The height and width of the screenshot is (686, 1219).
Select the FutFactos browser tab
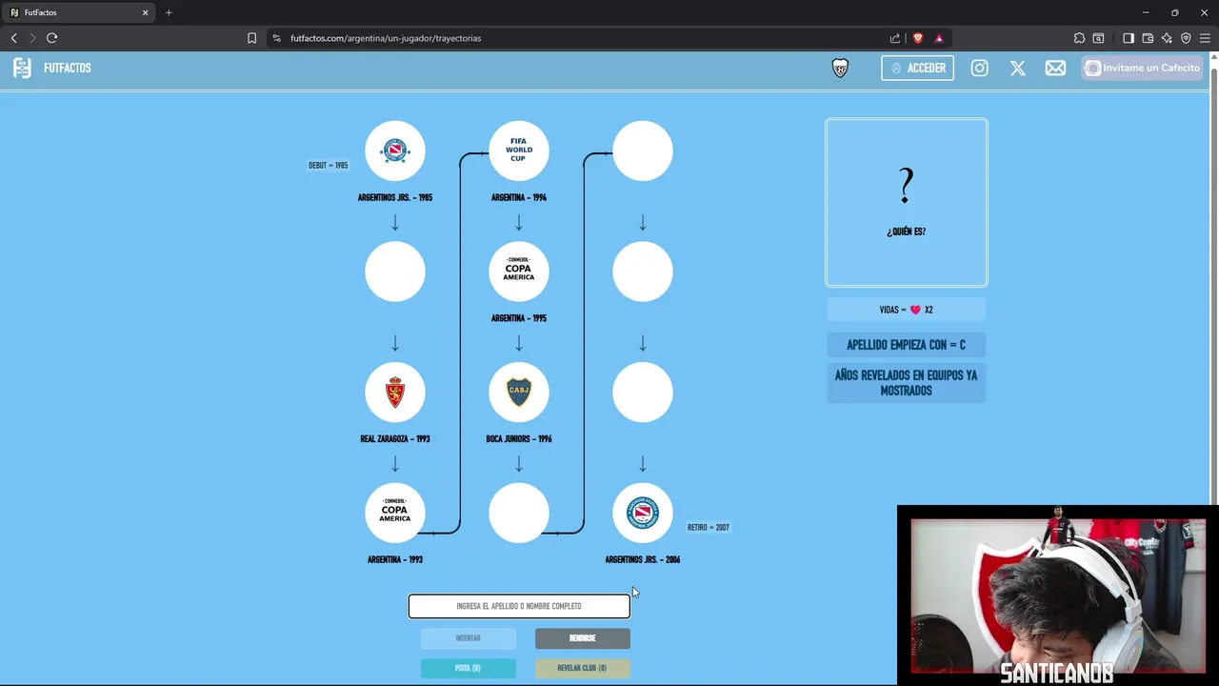pyautogui.click(x=78, y=12)
